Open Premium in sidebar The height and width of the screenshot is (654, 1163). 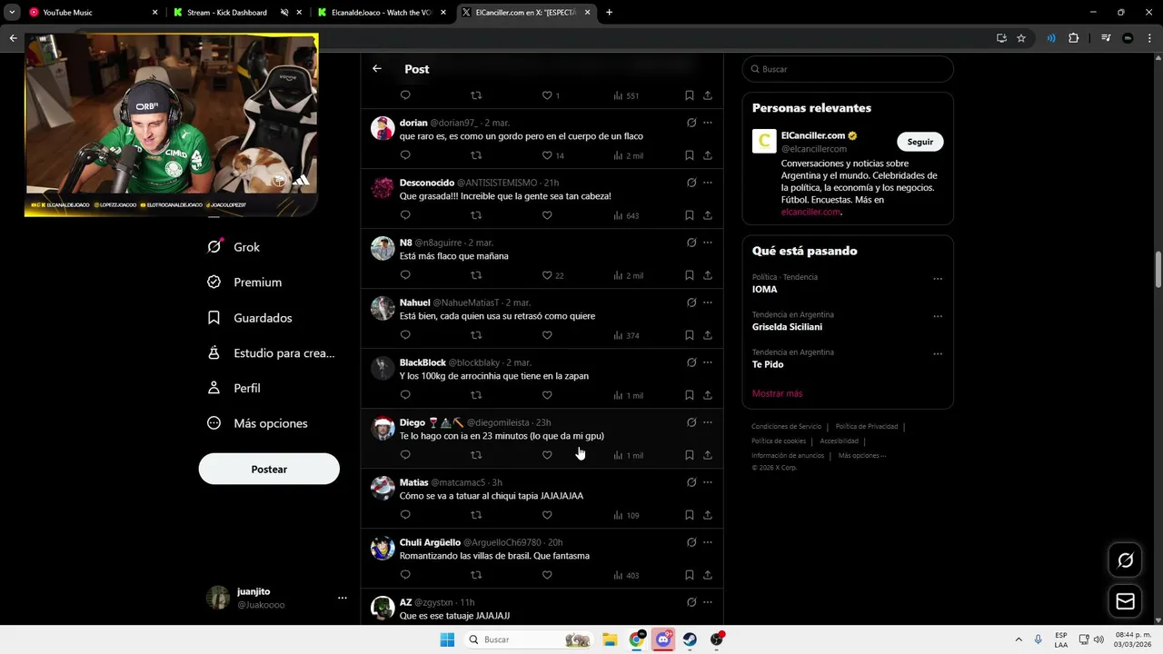pos(244,282)
